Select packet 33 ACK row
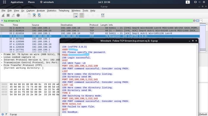The width and height of the screenshot is (208, 116). pyautogui.click(x=100, y=33)
